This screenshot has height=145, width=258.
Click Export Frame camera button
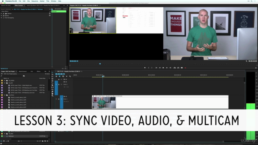182,68
